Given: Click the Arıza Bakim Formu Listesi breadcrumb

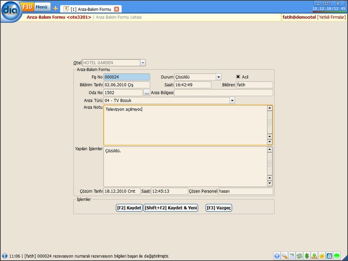Looking at the screenshot, I should coord(119,17).
